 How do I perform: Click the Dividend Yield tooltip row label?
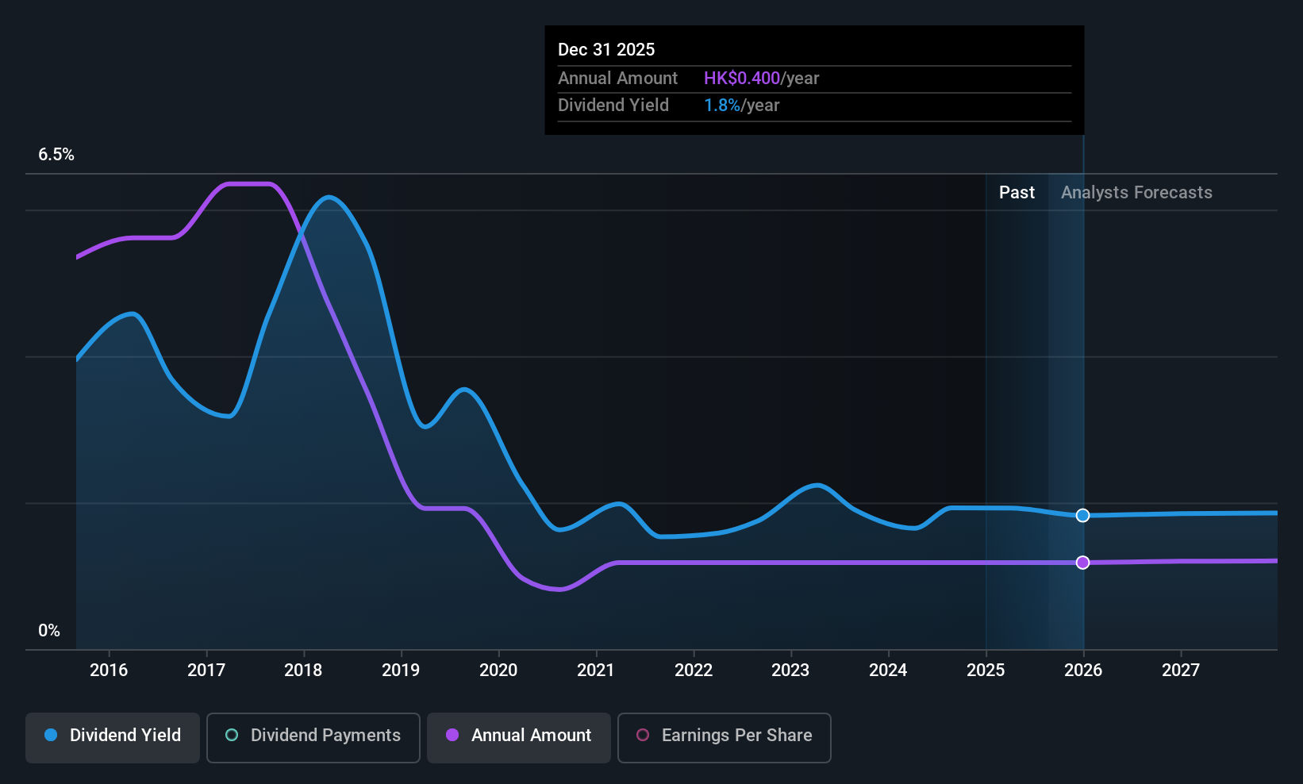613,106
